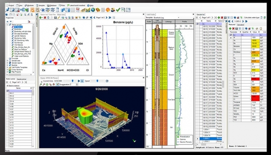Open the R-script tool icon
This screenshot has width=271, height=155.
[x=42, y=10]
